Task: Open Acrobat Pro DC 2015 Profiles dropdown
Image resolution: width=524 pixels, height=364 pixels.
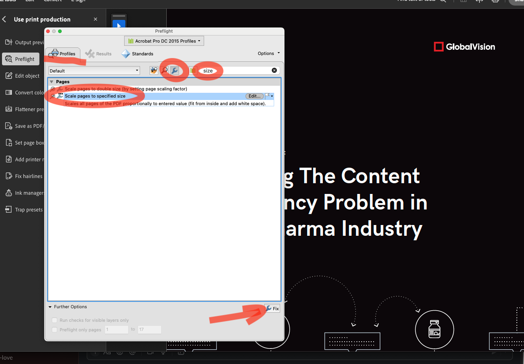Action: 164,41
